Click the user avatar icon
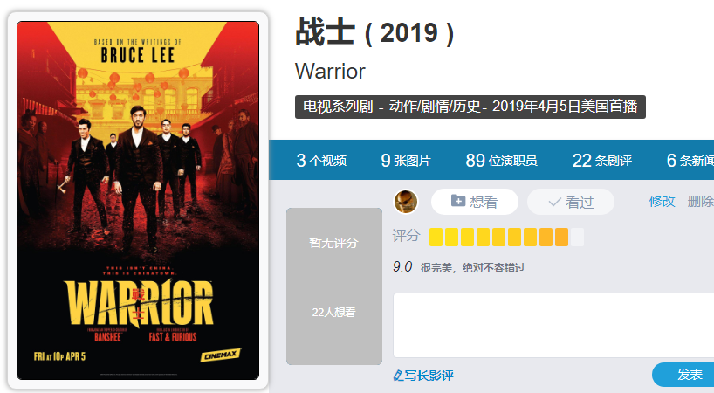 point(405,202)
